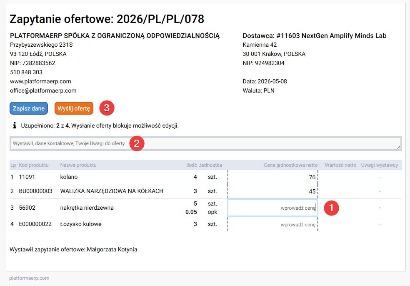Screen dimensions: 410x286
Task: Click the blue Zapisz dane button
Action: coord(29,108)
